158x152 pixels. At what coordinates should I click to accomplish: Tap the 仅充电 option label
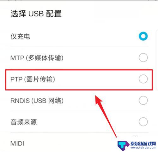pyautogui.click(x=20, y=37)
